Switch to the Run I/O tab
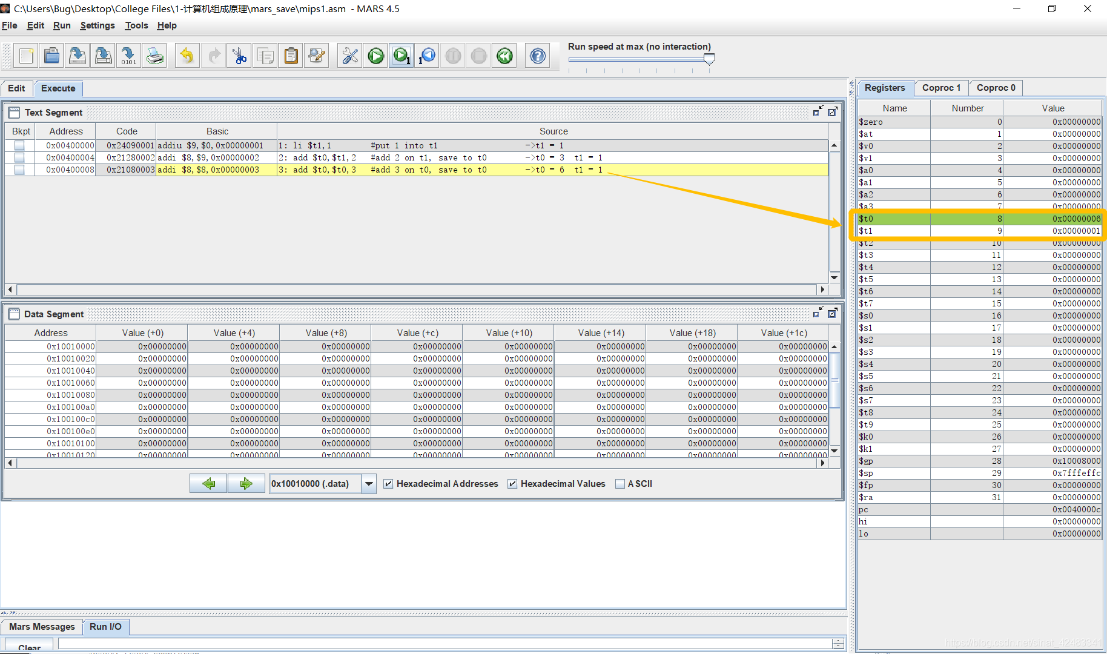This screenshot has width=1107, height=654. (x=105, y=627)
